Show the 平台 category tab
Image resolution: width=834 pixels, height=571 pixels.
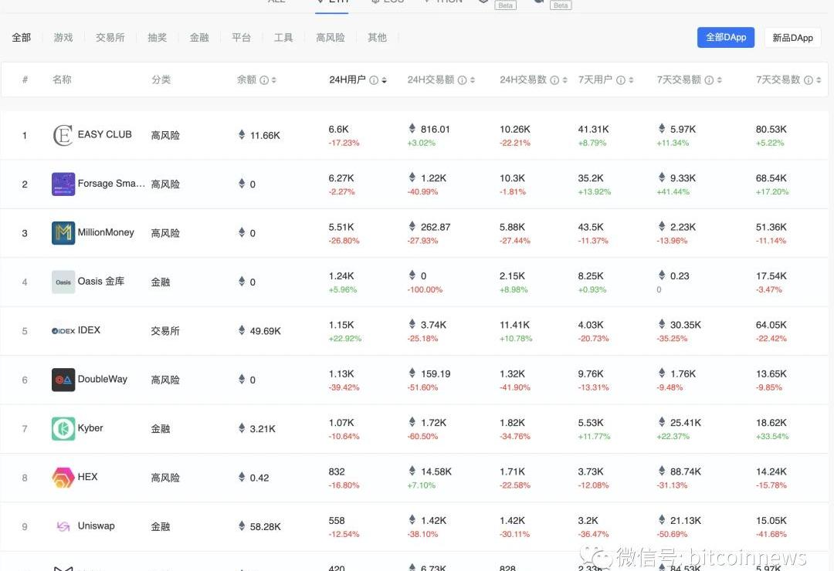click(x=242, y=37)
